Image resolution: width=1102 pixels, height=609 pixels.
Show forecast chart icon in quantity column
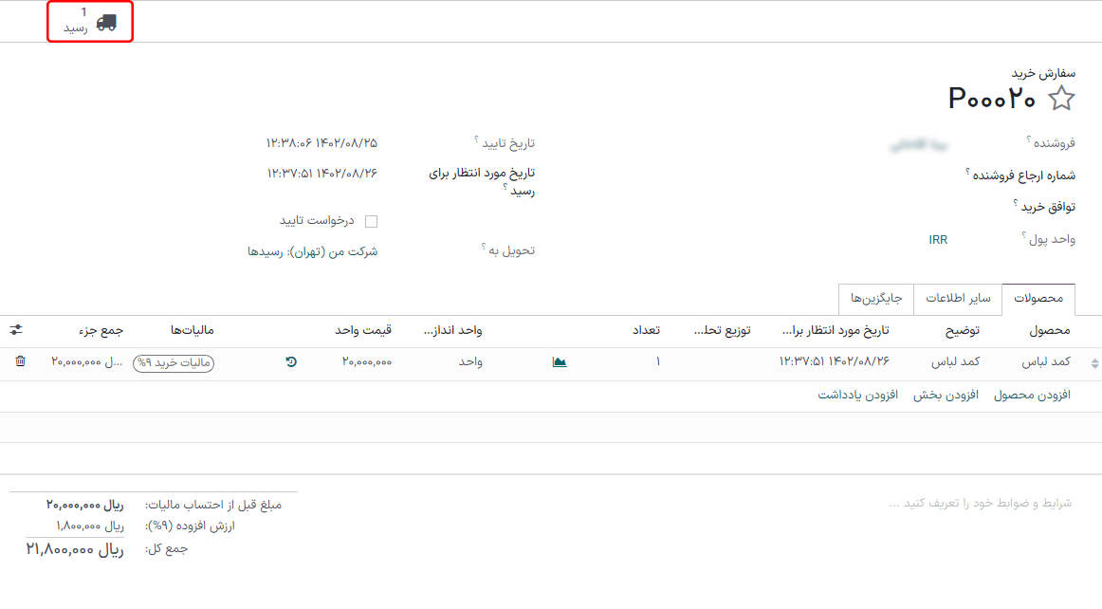tap(560, 362)
